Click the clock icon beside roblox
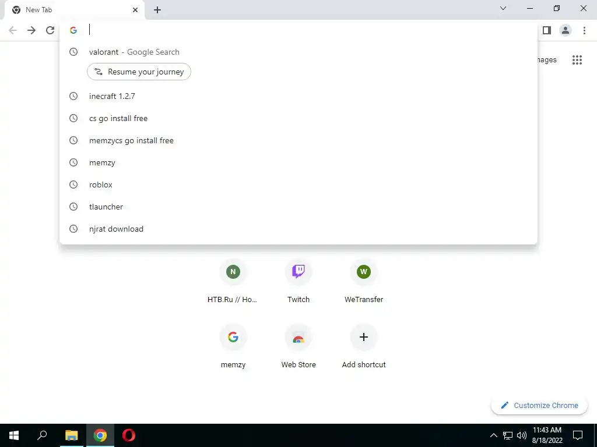Image resolution: width=597 pixels, height=447 pixels. pyautogui.click(x=73, y=185)
